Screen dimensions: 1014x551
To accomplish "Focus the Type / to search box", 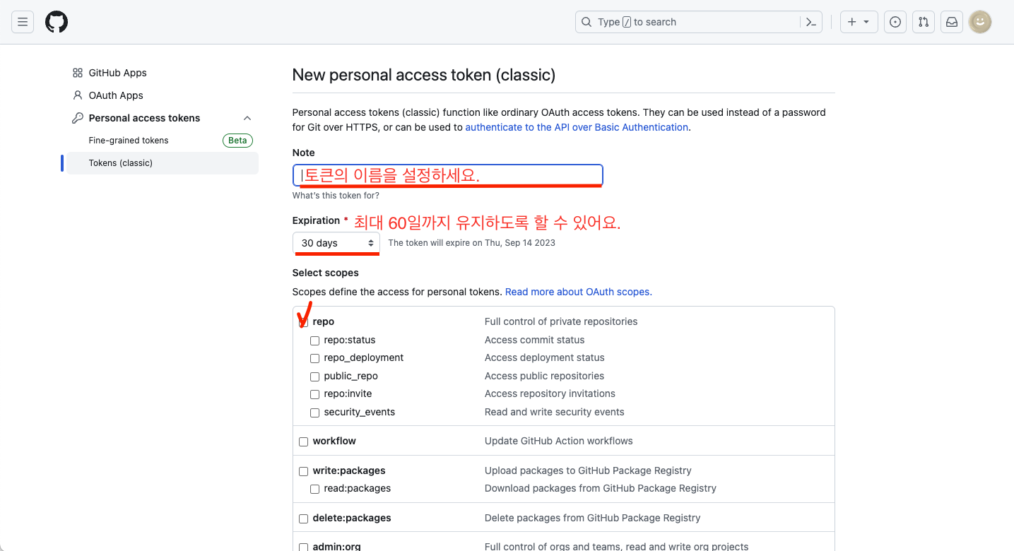I will [700, 22].
